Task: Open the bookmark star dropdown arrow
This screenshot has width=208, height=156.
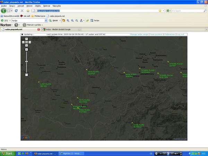Action: click(x=163, y=11)
